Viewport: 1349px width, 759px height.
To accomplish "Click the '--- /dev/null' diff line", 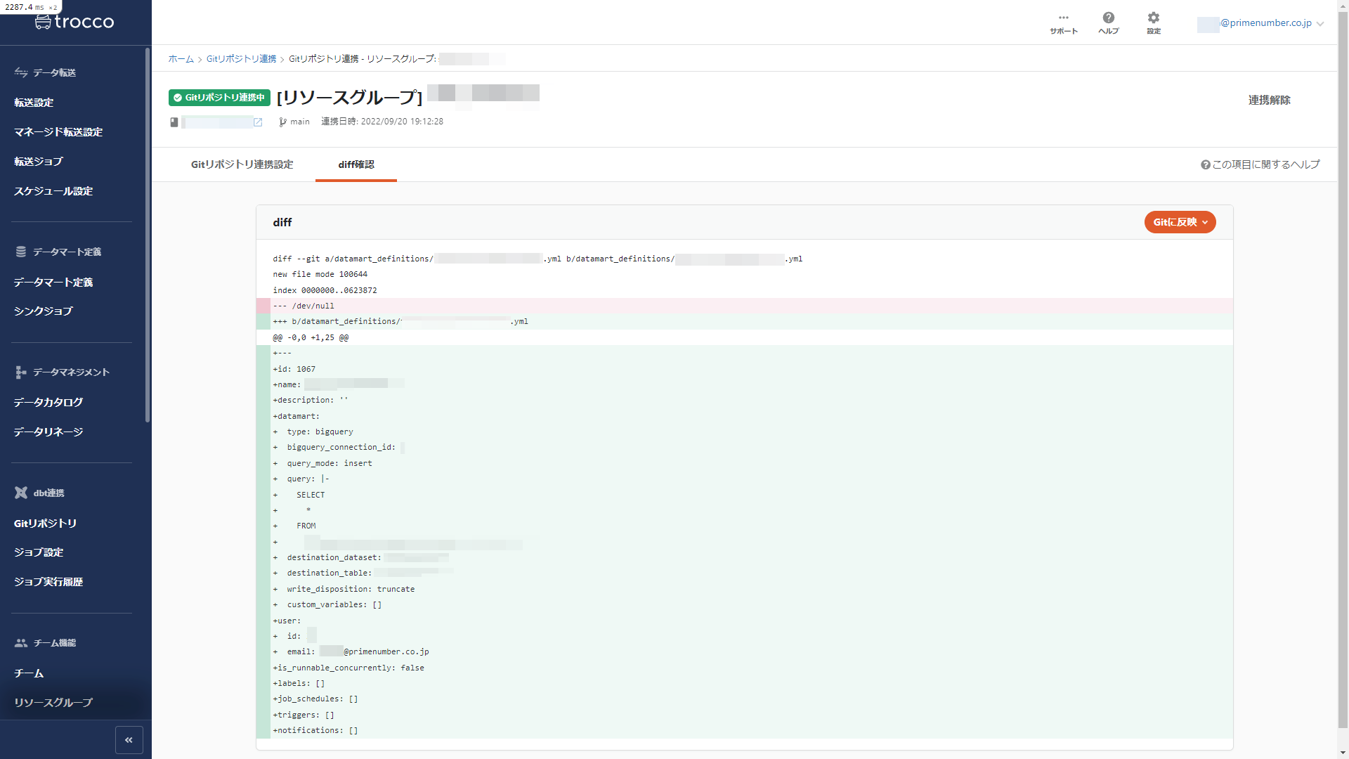I will 744,306.
